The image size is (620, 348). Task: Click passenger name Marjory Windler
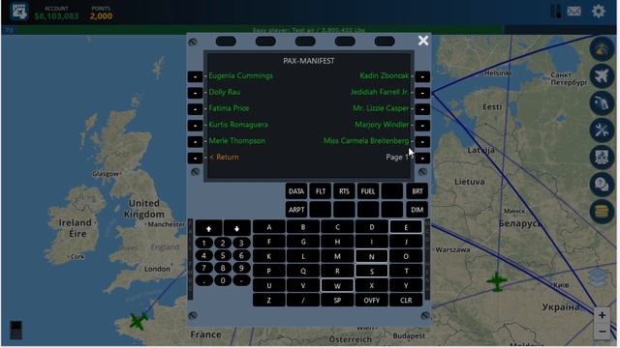click(382, 125)
